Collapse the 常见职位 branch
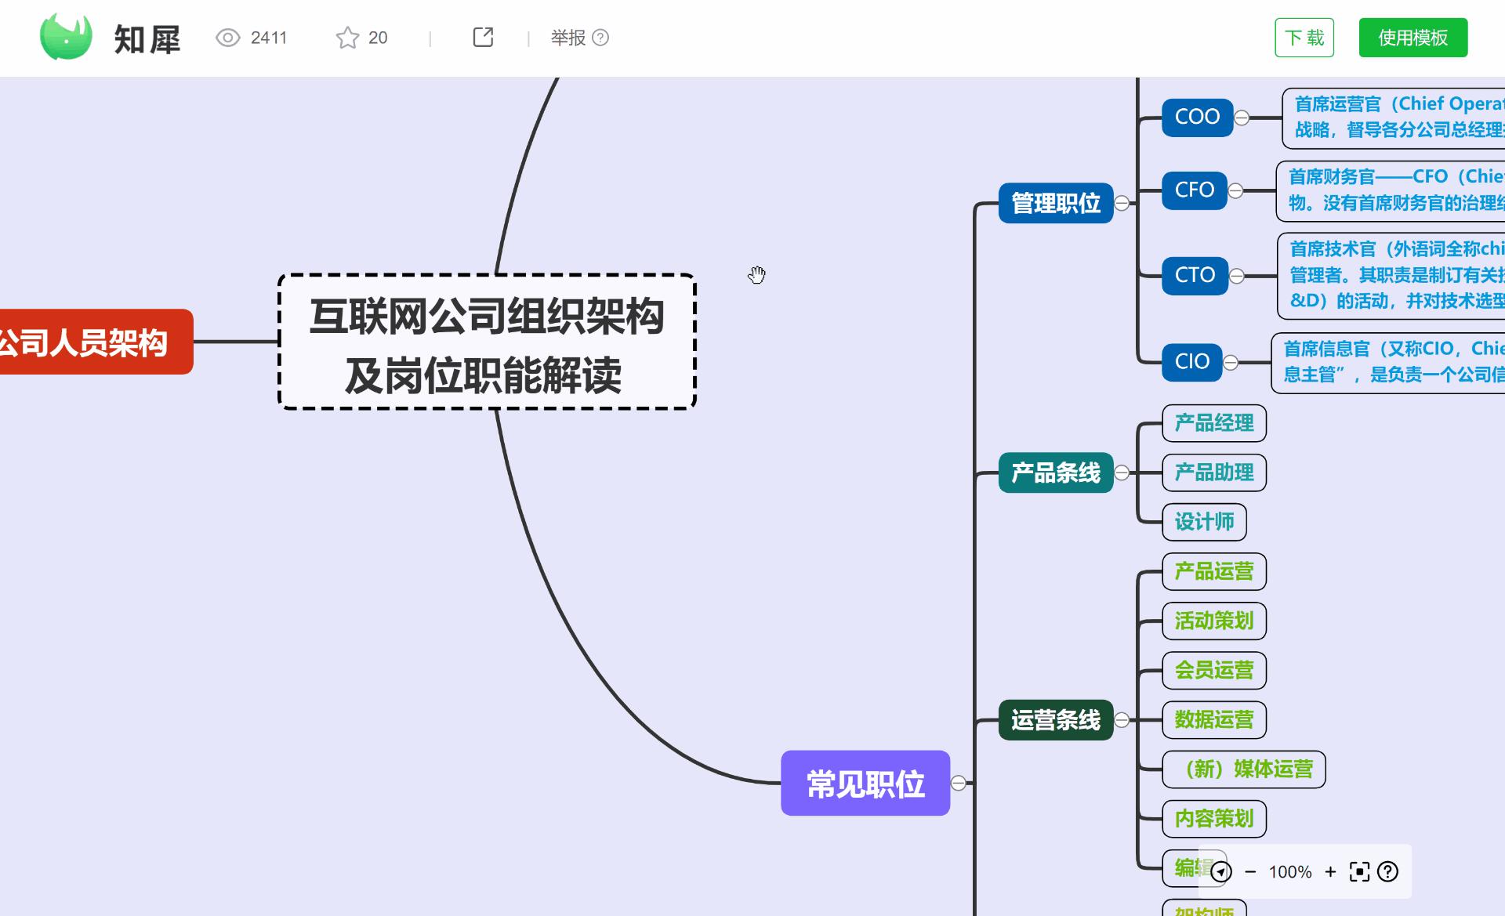Screen dimensions: 1505x916 point(958,783)
